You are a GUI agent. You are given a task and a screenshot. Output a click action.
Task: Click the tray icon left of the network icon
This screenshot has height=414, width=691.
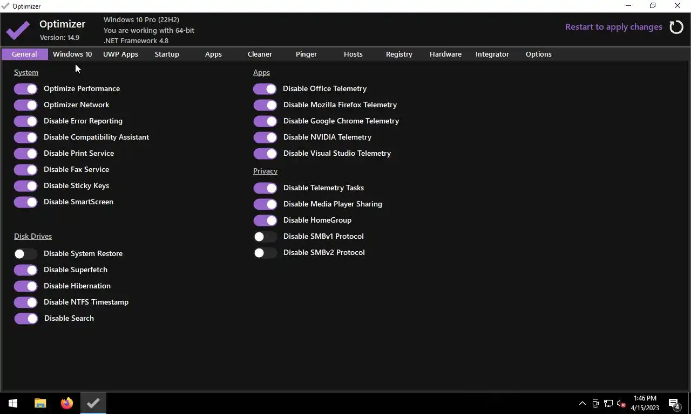(x=595, y=403)
